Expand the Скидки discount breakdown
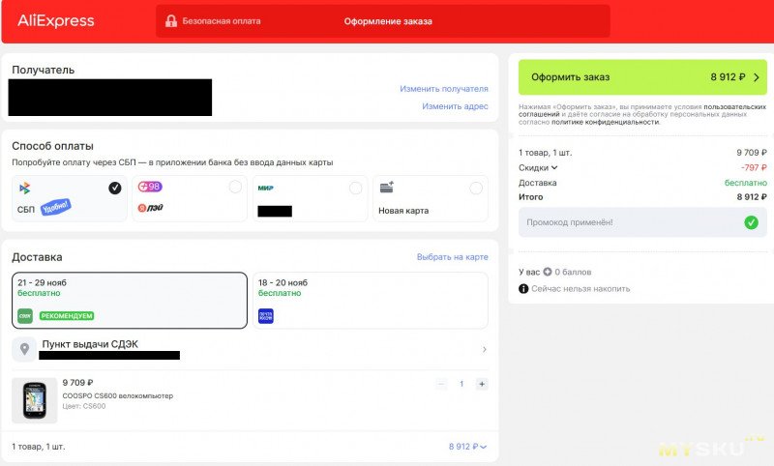 point(538,167)
